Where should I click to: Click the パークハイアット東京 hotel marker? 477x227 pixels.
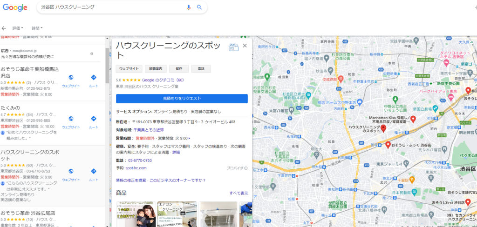point(450,96)
